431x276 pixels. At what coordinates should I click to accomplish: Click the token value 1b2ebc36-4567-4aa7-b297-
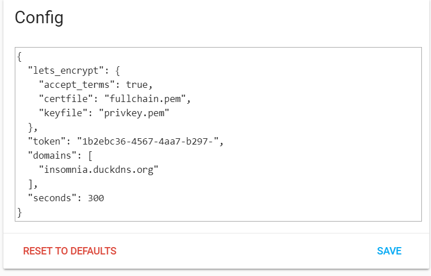pyautogui.click(x=148, y=141)
